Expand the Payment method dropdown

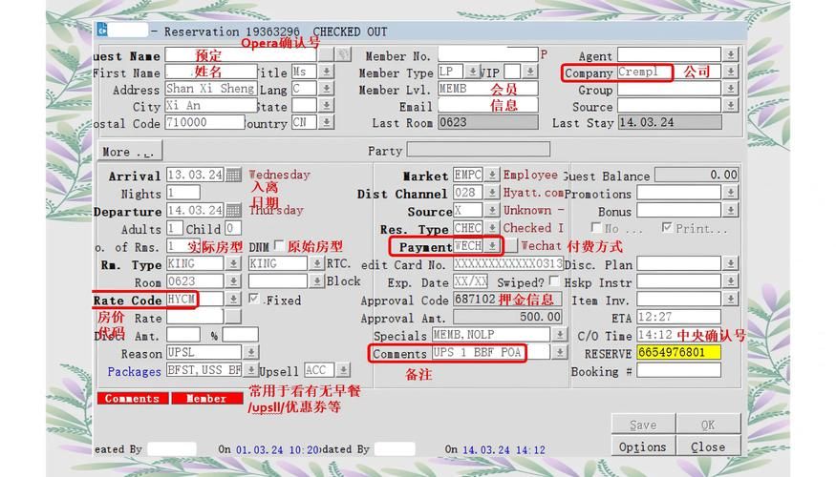coord(492,246)
